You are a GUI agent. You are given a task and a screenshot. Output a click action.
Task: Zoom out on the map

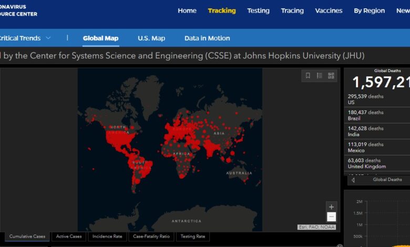[x=331, y=217]
